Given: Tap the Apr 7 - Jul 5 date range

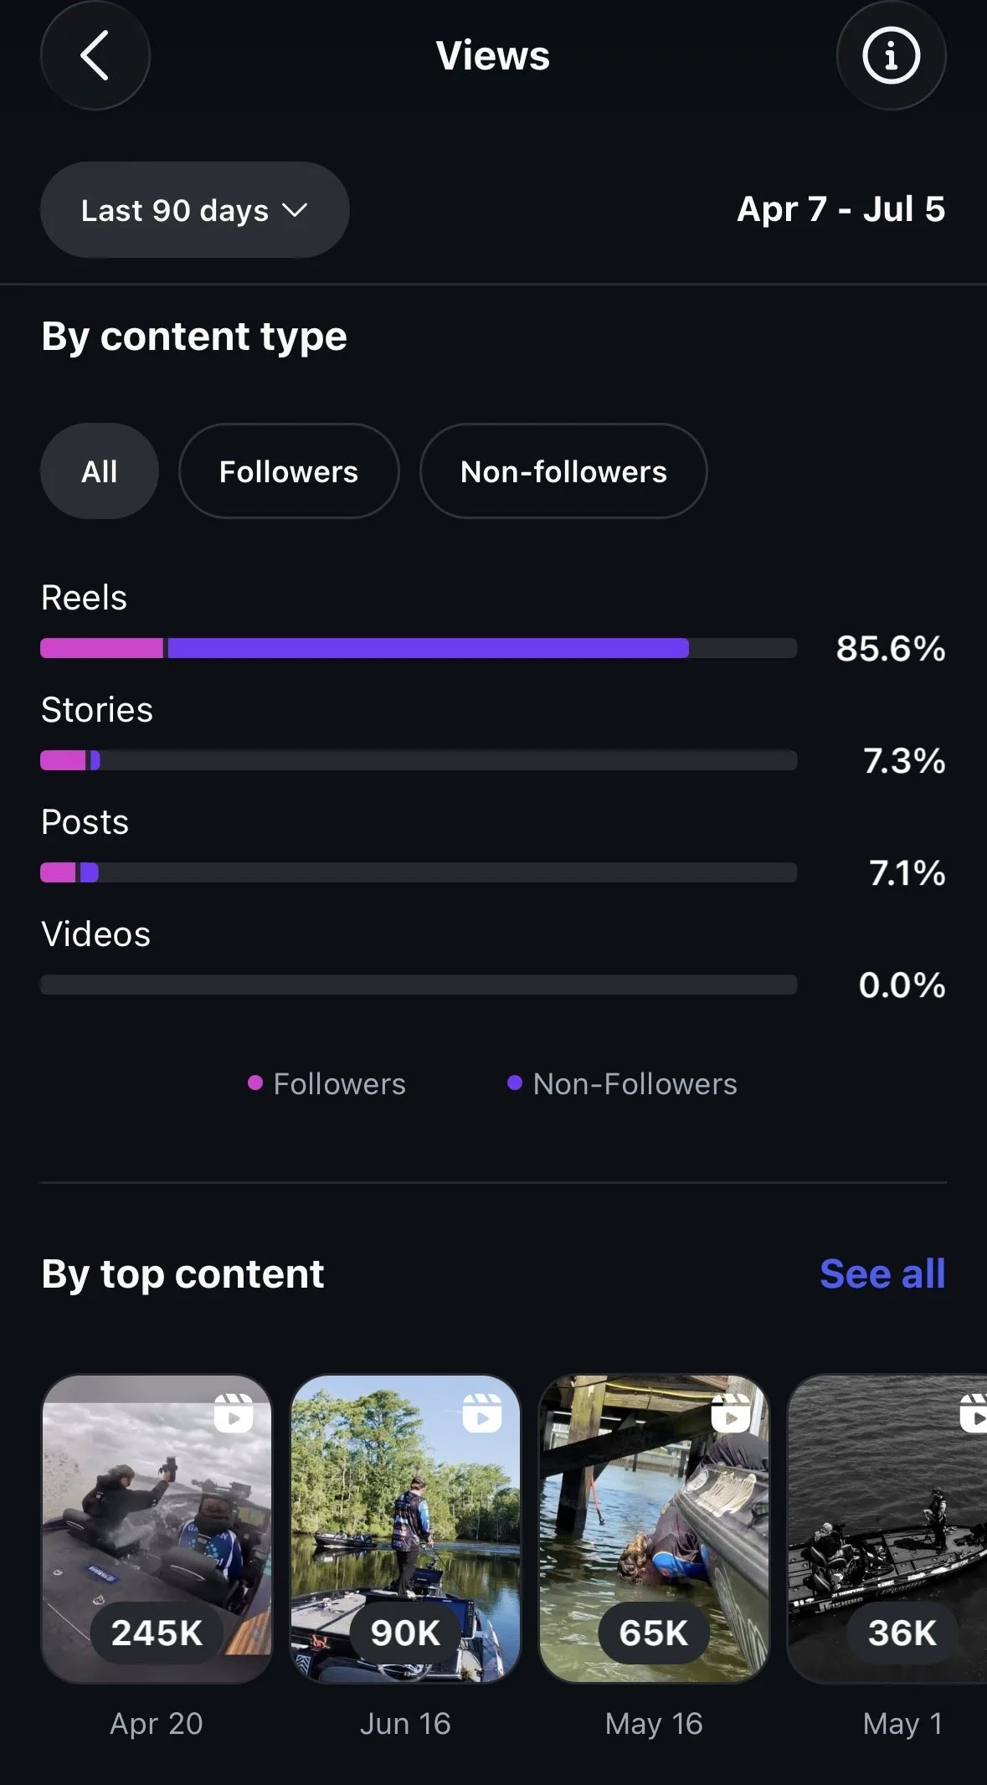Looking at the screenshot, I should (x=840, y=209).
